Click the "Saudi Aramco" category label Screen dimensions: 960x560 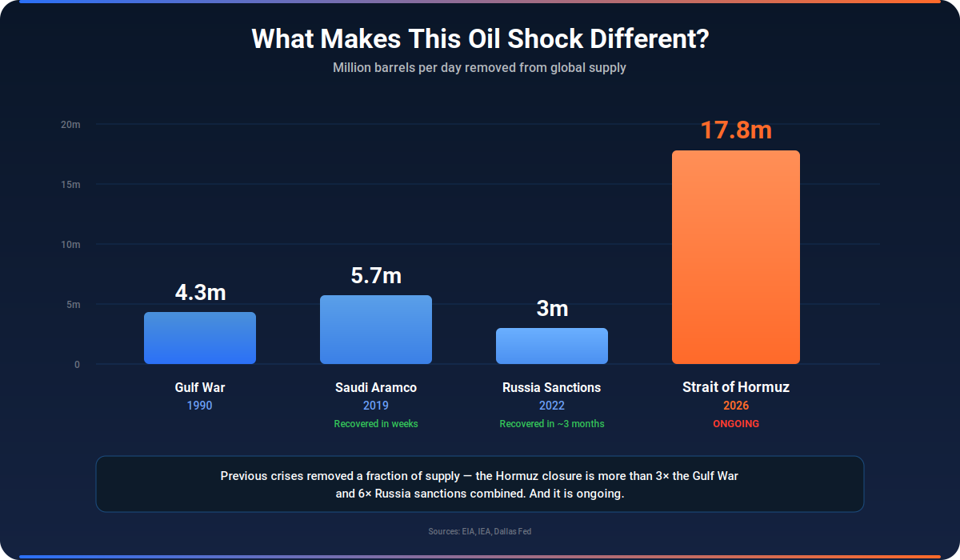[376, 387]
